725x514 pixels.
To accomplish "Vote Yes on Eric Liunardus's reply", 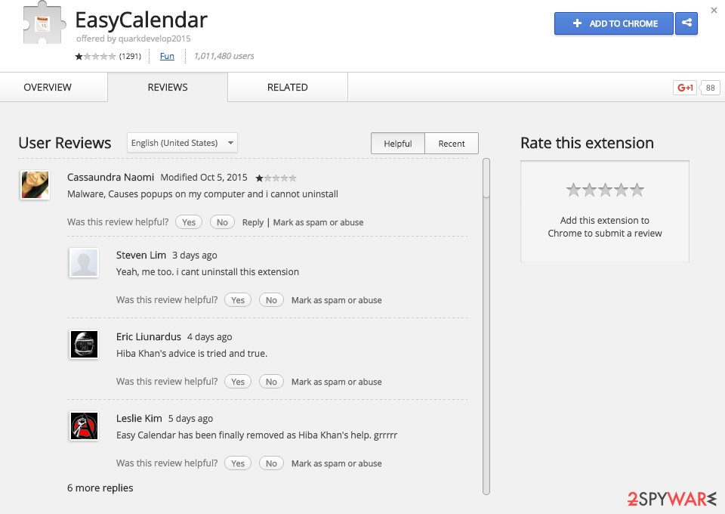I will point(238,382).
